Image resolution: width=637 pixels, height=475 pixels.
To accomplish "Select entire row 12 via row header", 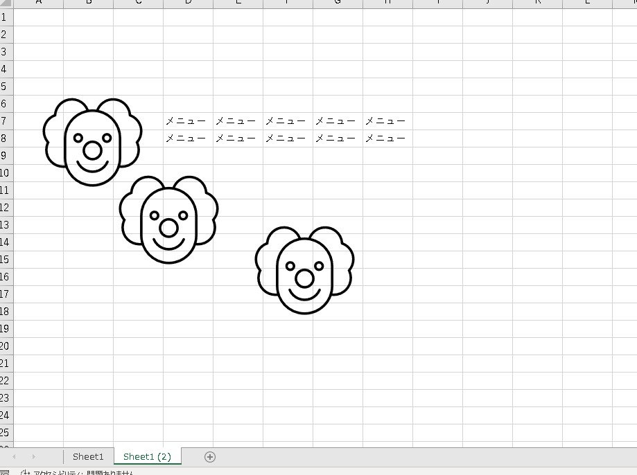I will point(6,208).
